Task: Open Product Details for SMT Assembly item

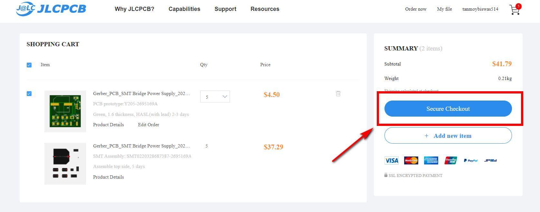Action: click(x=109, y=177)
